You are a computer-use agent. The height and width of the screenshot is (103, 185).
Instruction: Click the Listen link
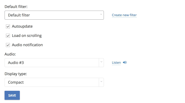point(116,62)
